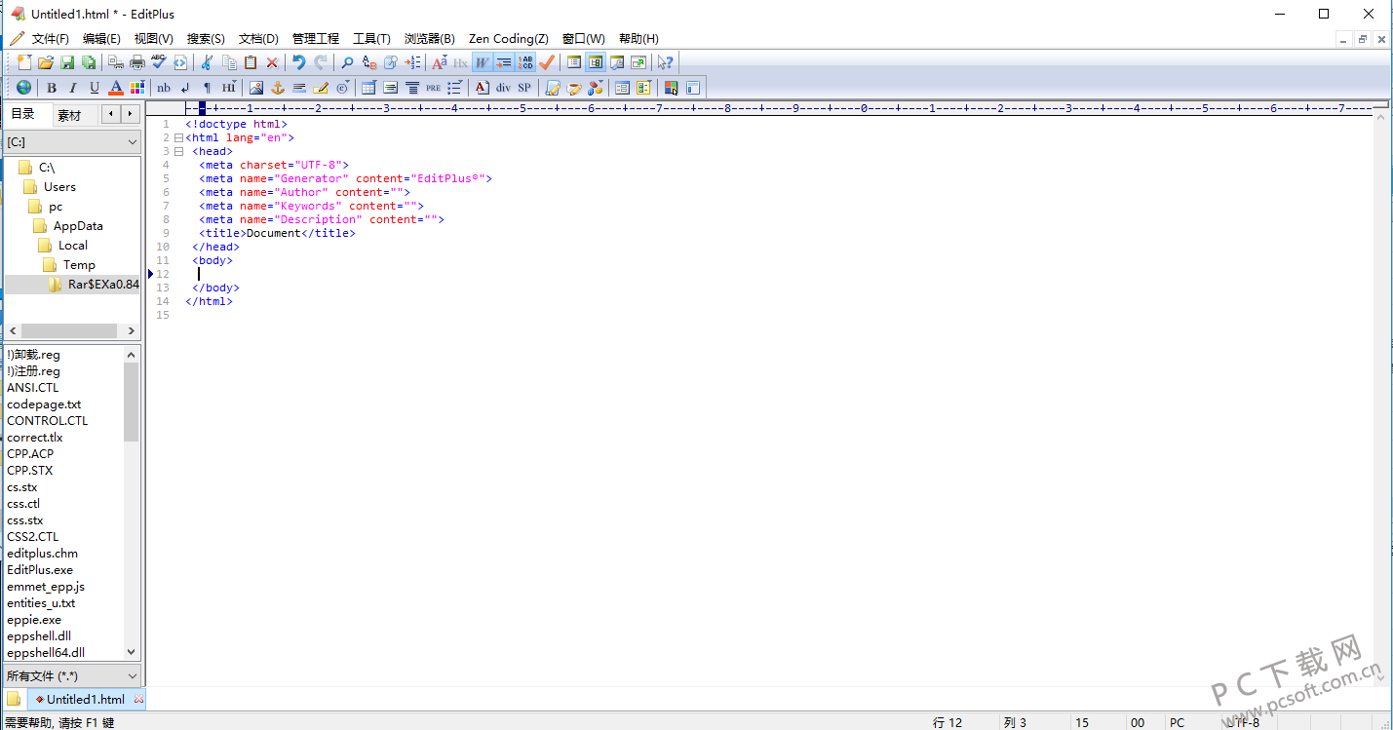Delete selection with the red X icon

(x=272, y=62)
